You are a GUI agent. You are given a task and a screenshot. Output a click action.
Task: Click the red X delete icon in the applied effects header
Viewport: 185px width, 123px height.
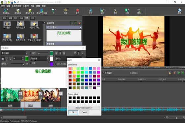80,23
